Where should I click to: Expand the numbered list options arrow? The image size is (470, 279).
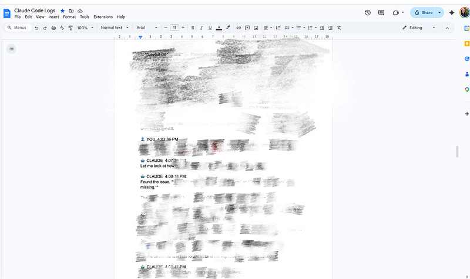tap(316, 28)
